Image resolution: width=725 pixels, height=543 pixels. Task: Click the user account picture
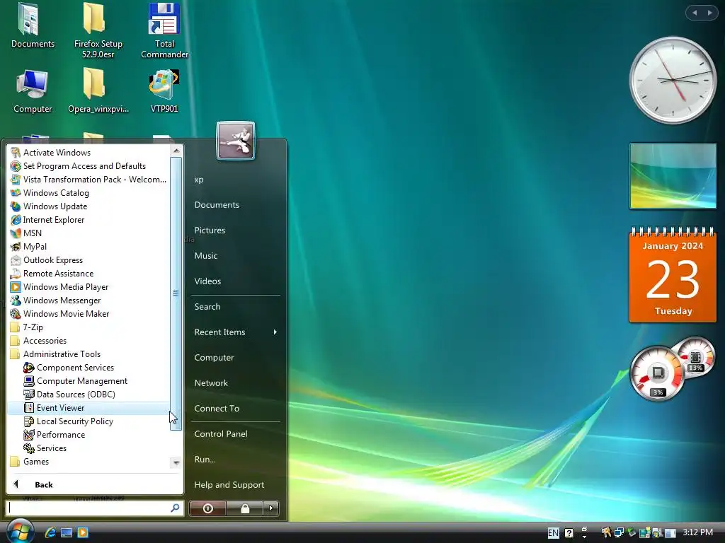coord(235,141)
